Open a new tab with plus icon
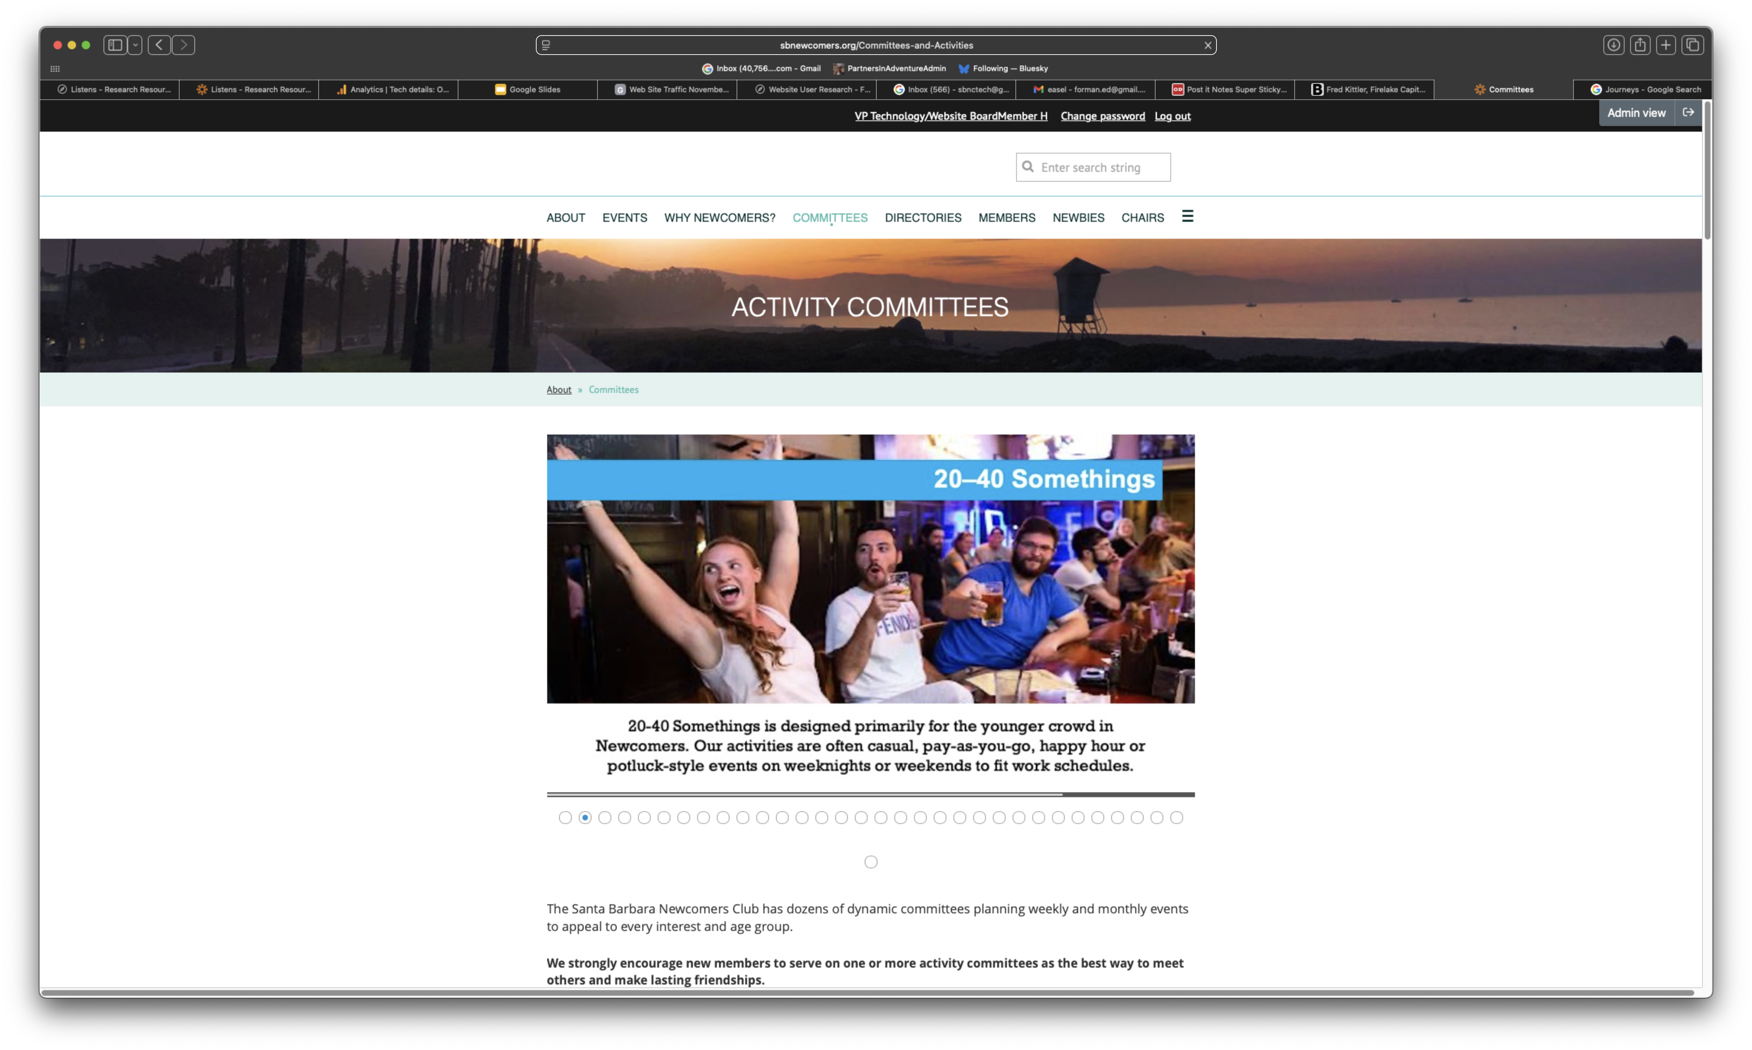Viewport: 1752px width, 1050px height. tap(1666, 45)
